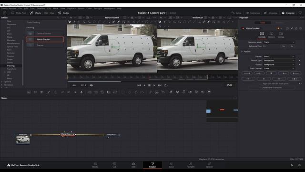Toggle the Metadata panel
Screen dimensions: 305x172
271,13
